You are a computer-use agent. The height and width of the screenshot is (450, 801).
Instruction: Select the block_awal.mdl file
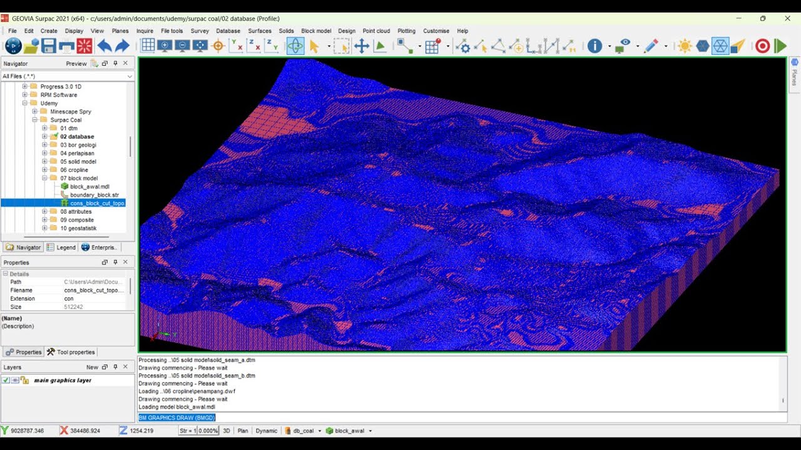(89, 186)
